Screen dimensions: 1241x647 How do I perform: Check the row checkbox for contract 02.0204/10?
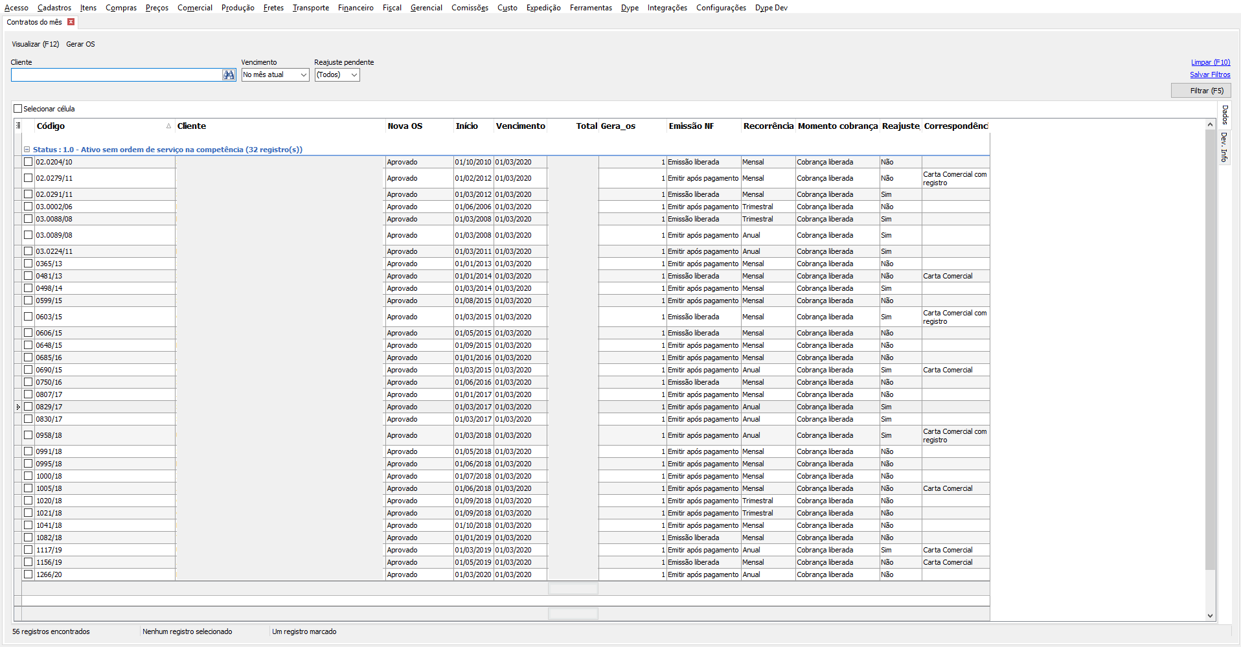tap(28, 162)
